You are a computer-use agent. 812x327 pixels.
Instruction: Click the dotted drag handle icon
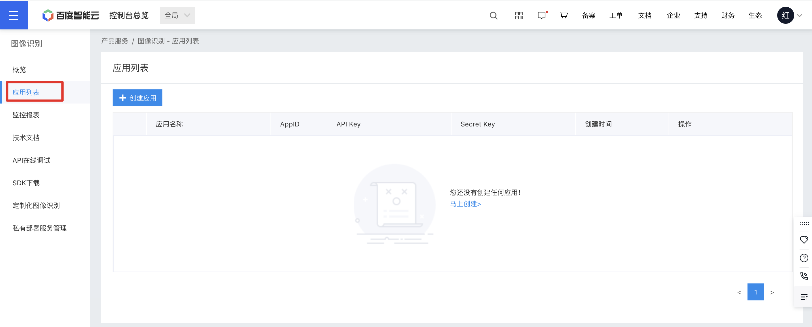(x=804, y=223)
